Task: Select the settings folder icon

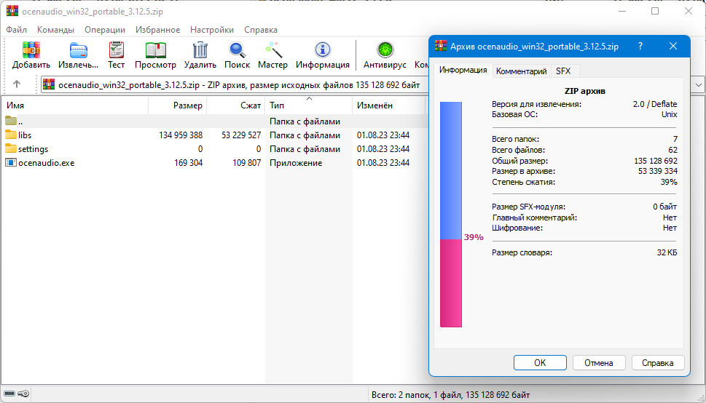Action: [11, 149]
